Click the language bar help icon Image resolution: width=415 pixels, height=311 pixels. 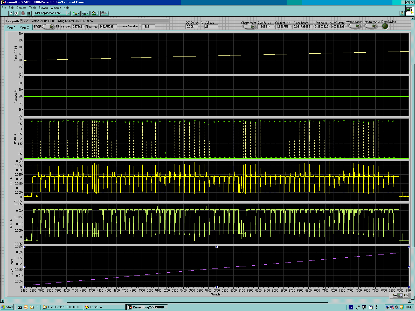pos(371,307)
